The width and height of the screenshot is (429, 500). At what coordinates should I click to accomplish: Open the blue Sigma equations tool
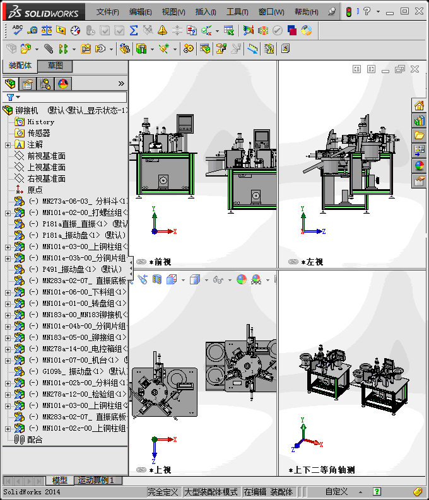pos(134,30)
